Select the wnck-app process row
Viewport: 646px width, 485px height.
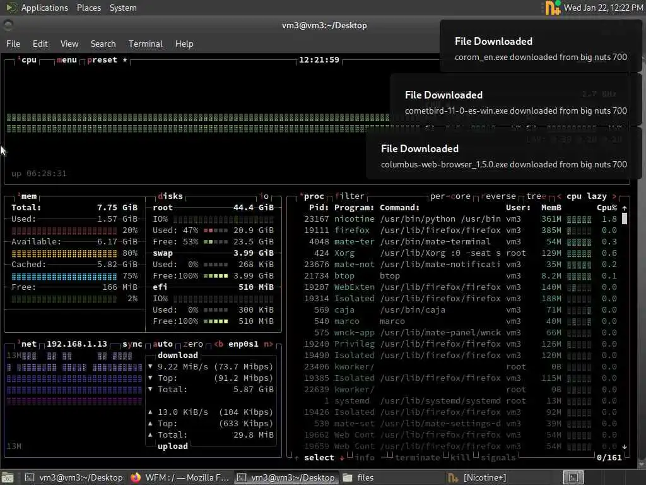point(460,332)
